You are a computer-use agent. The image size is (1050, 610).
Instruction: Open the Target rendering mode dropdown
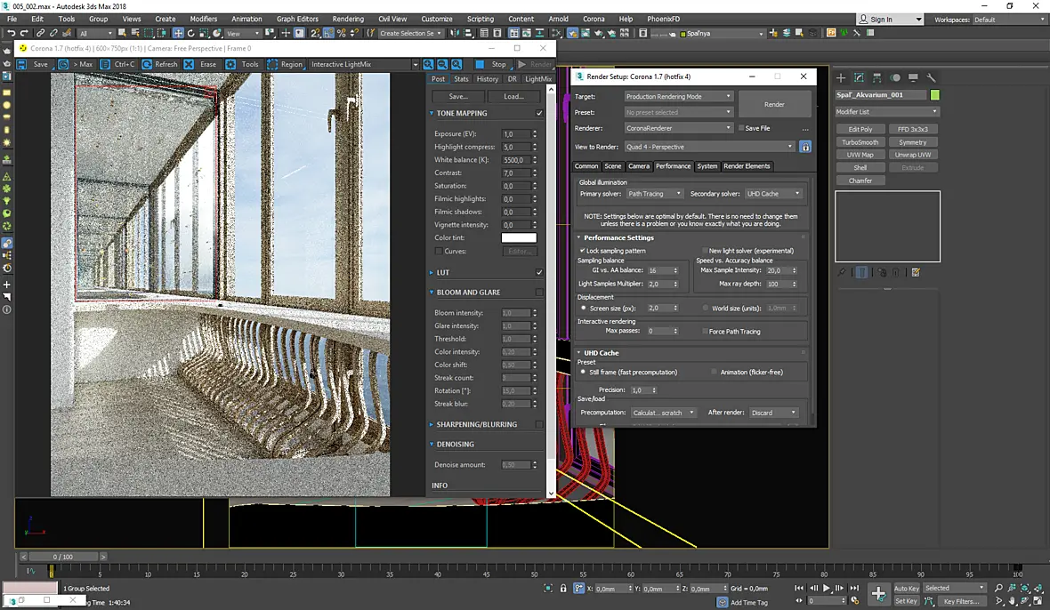click(678, 96)
